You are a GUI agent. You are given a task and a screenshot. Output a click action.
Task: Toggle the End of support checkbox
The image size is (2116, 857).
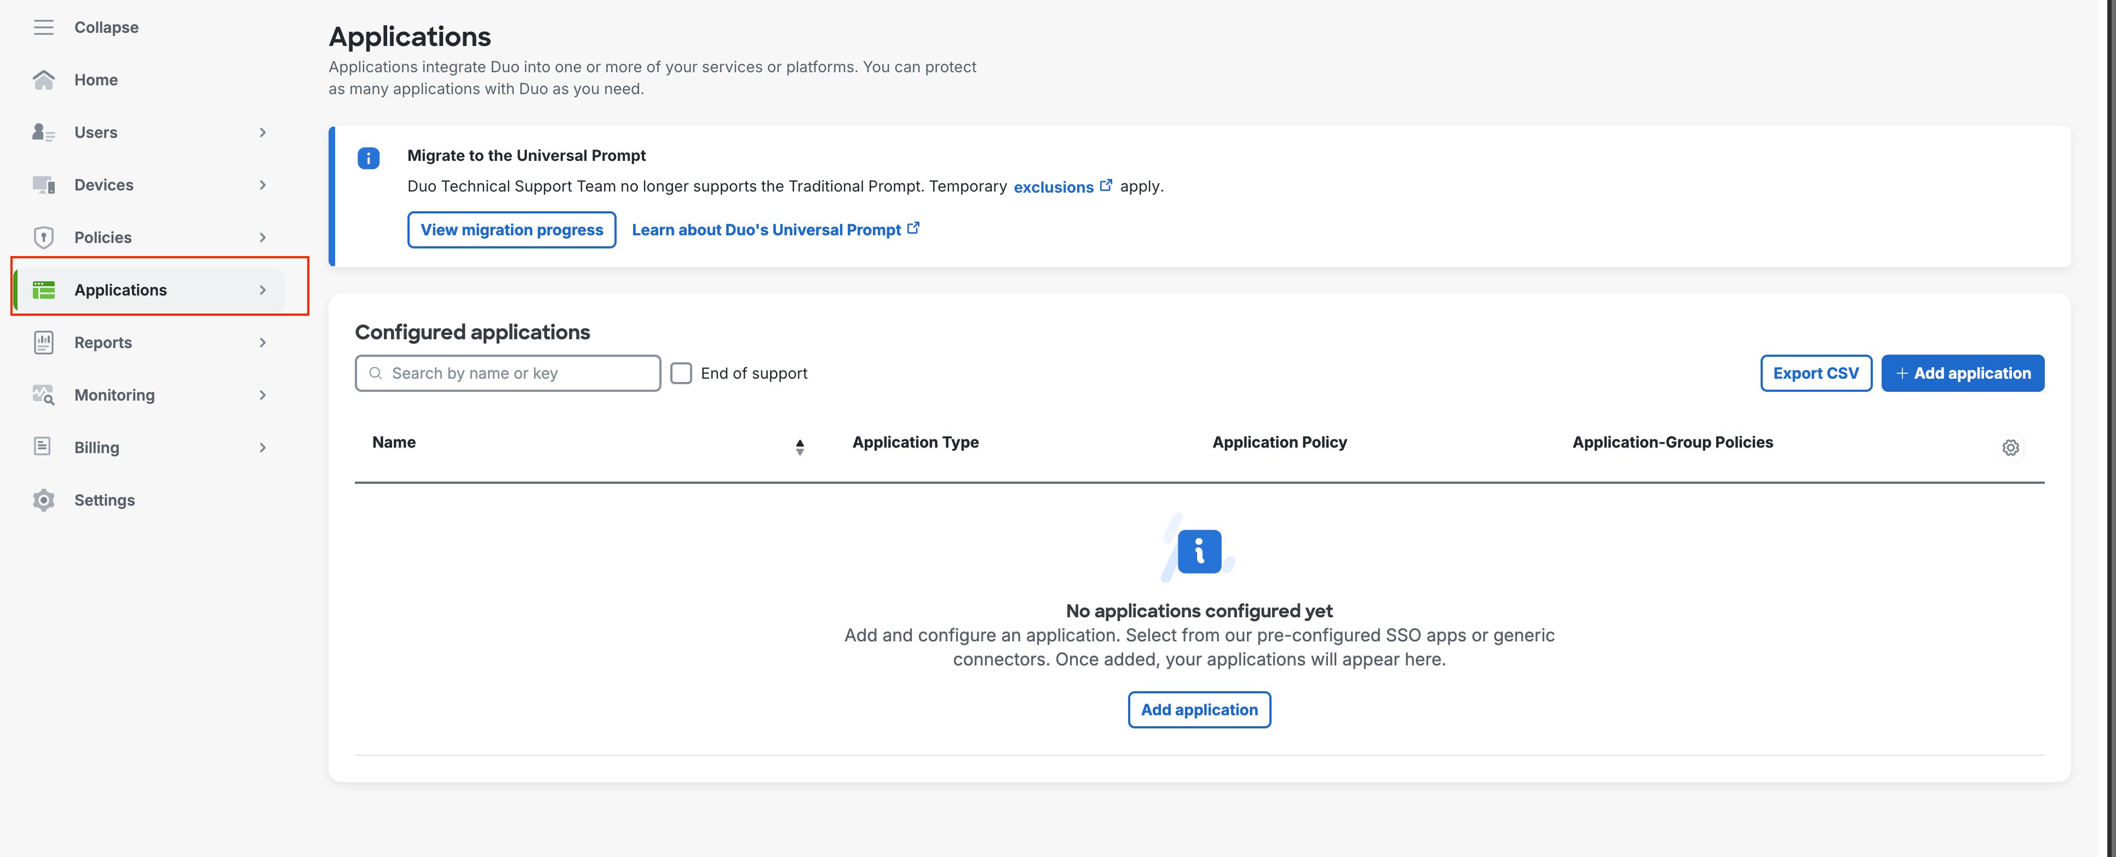(681, 373)
